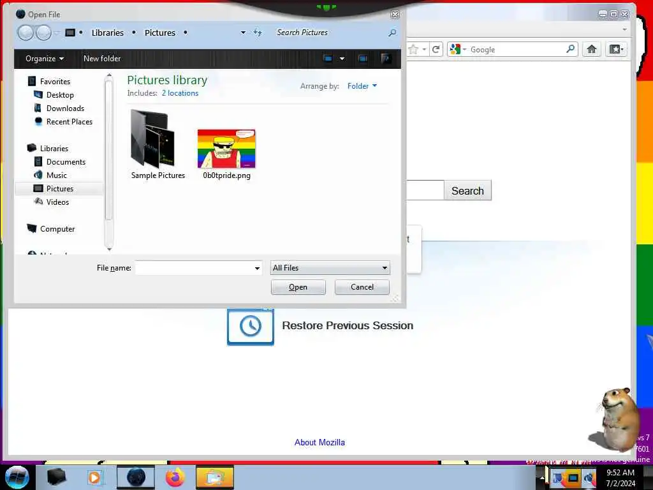Click the Music library icon
Image resolution: width=653 pixels, height=490 pixels.
(38, 175)
